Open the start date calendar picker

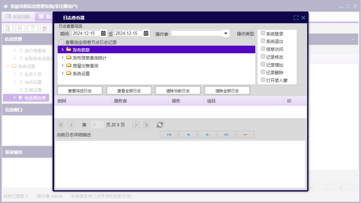coord(103,33)
